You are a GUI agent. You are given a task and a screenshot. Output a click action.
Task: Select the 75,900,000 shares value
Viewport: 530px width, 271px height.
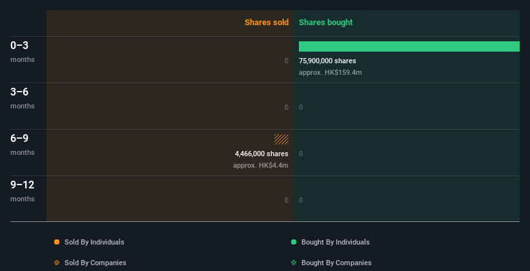pos(327,61)
